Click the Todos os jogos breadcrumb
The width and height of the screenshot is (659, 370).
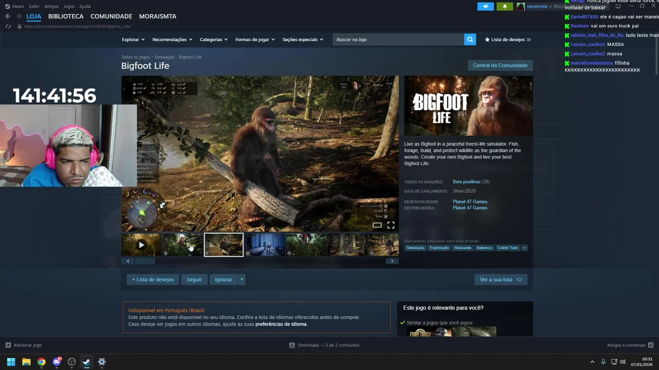[x=135, y=57]
